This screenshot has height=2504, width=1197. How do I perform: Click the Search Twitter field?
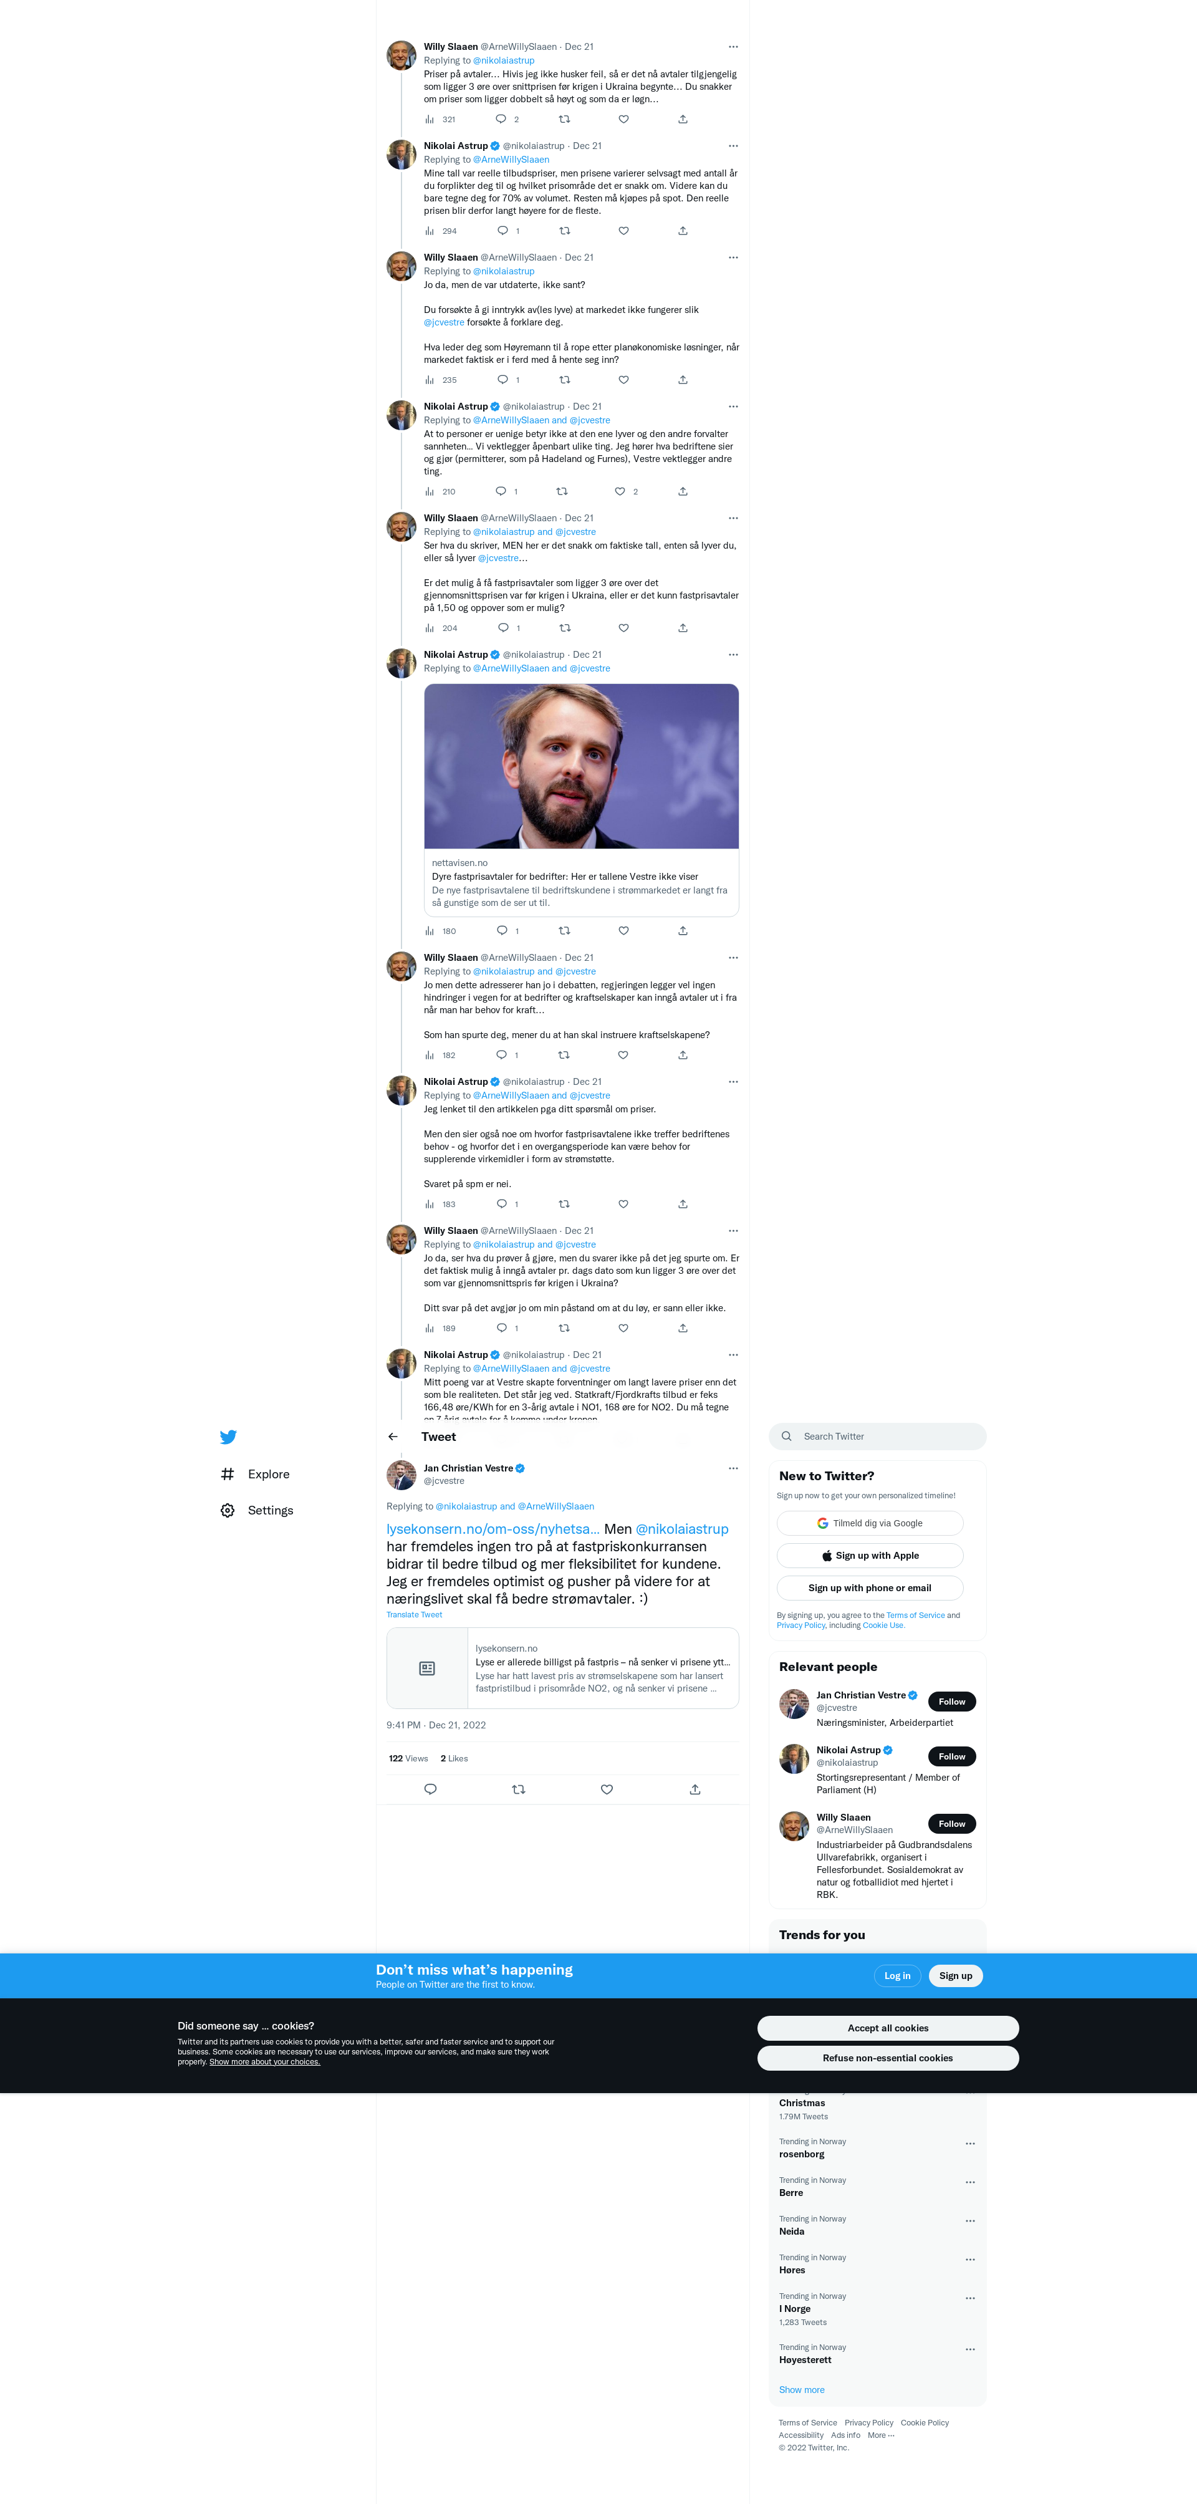tap(877, 1437)
